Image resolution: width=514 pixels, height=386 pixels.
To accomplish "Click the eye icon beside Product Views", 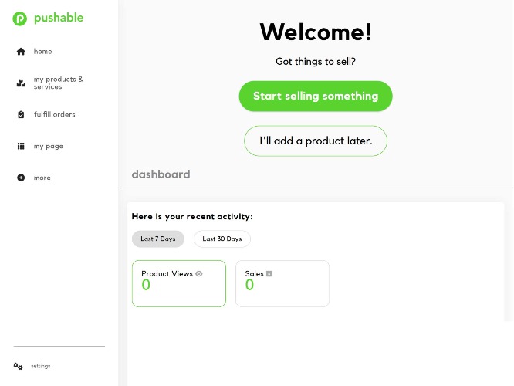I will pyautogui.click(x=199, y=273).
